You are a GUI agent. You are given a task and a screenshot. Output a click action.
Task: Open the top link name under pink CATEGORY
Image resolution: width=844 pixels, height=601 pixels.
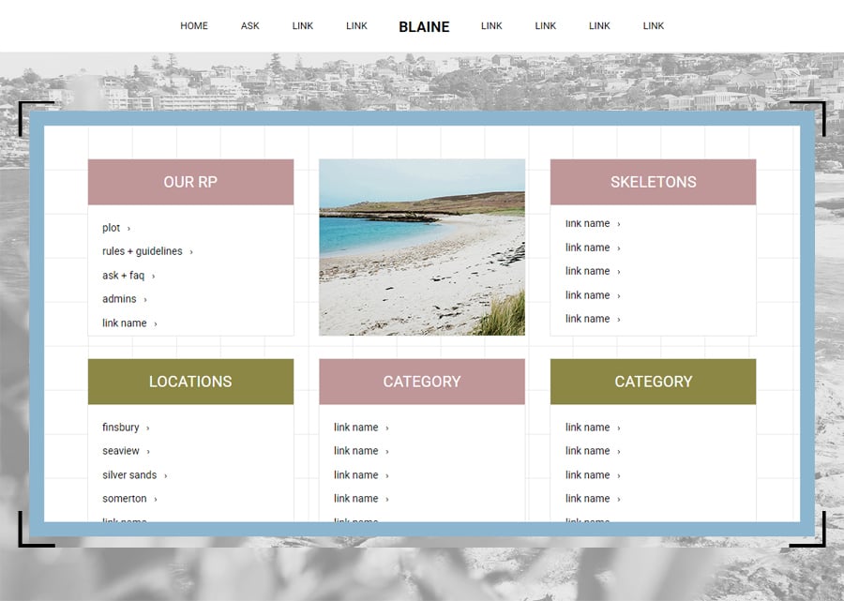point(355,428)
